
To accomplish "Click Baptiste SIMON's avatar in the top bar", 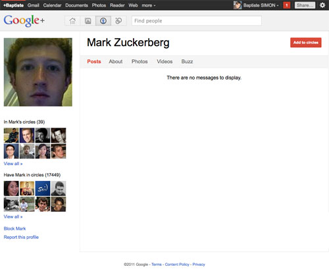I will (x=238, y=5).
